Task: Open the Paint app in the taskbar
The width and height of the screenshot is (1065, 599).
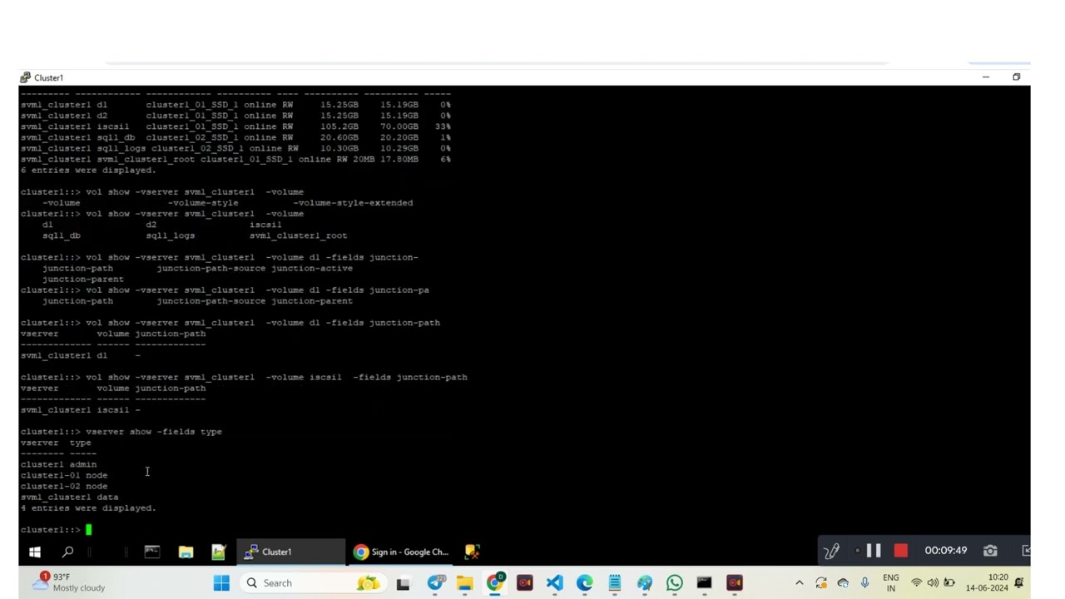Action: coord(645,583)
